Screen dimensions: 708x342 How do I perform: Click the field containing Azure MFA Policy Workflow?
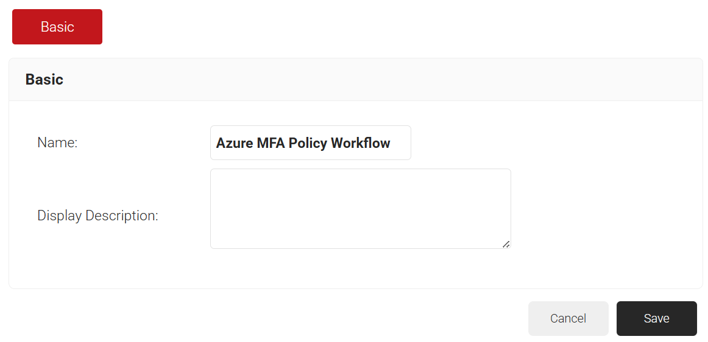(x=310, y=143)
